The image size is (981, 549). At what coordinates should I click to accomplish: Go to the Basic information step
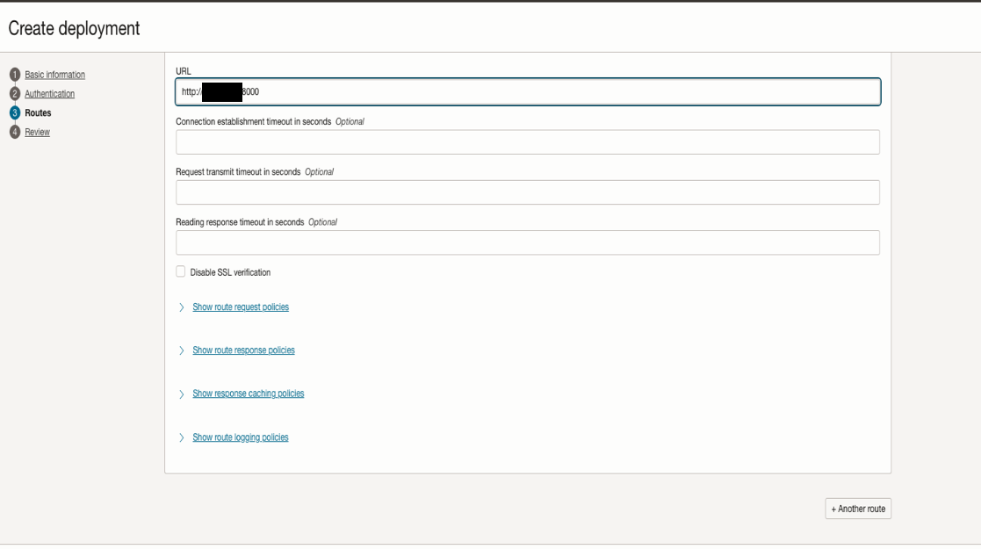[52, 75]
